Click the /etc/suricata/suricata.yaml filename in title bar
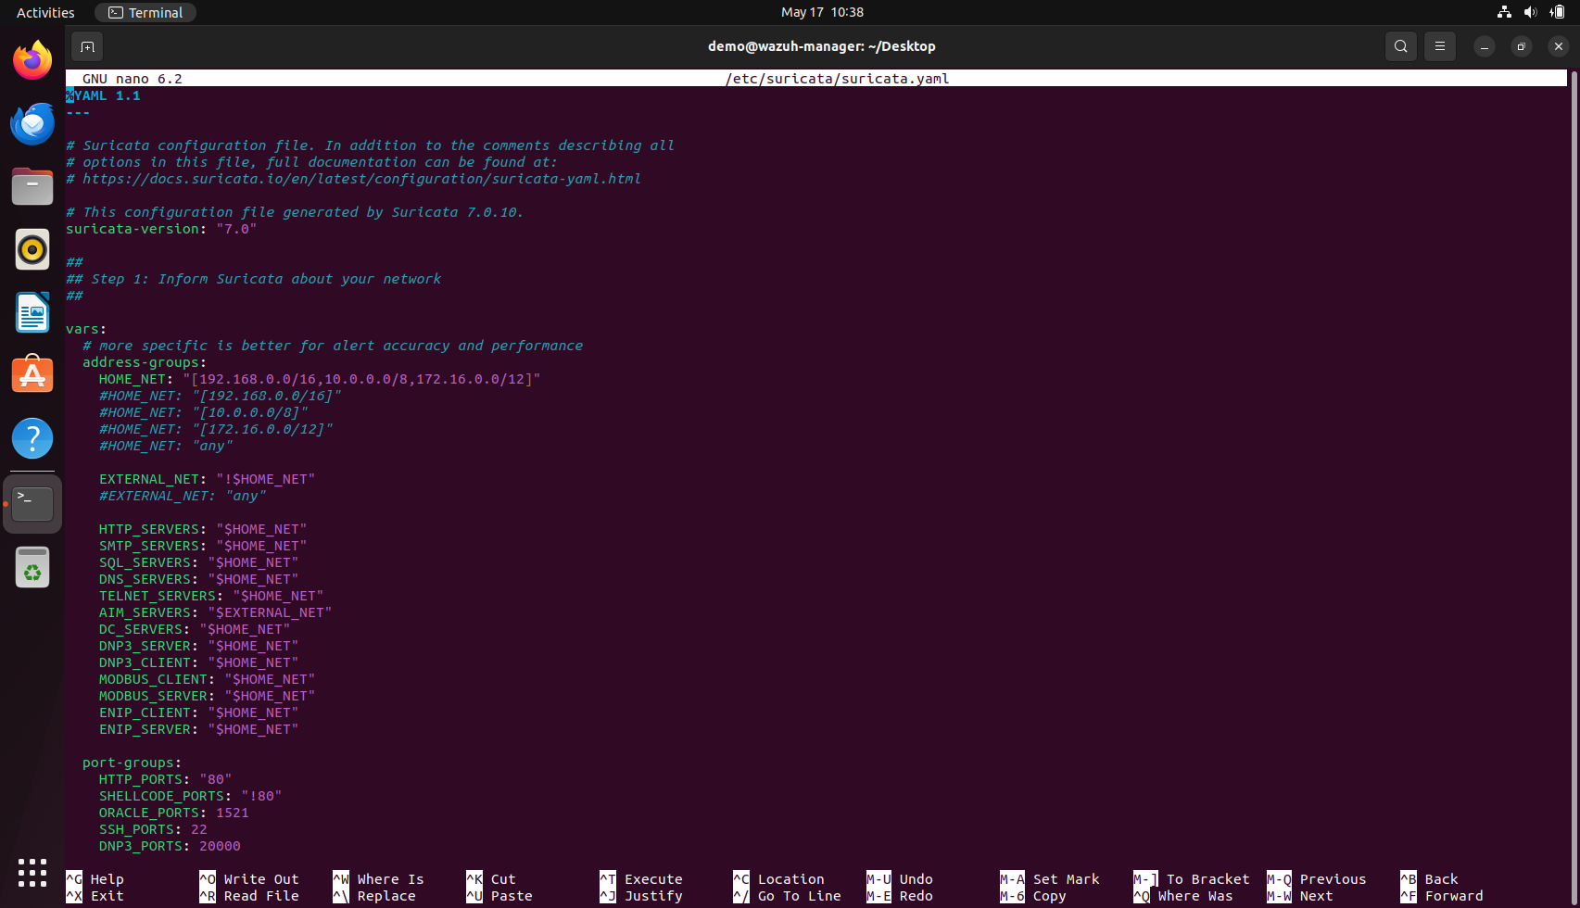 (838, 79)
